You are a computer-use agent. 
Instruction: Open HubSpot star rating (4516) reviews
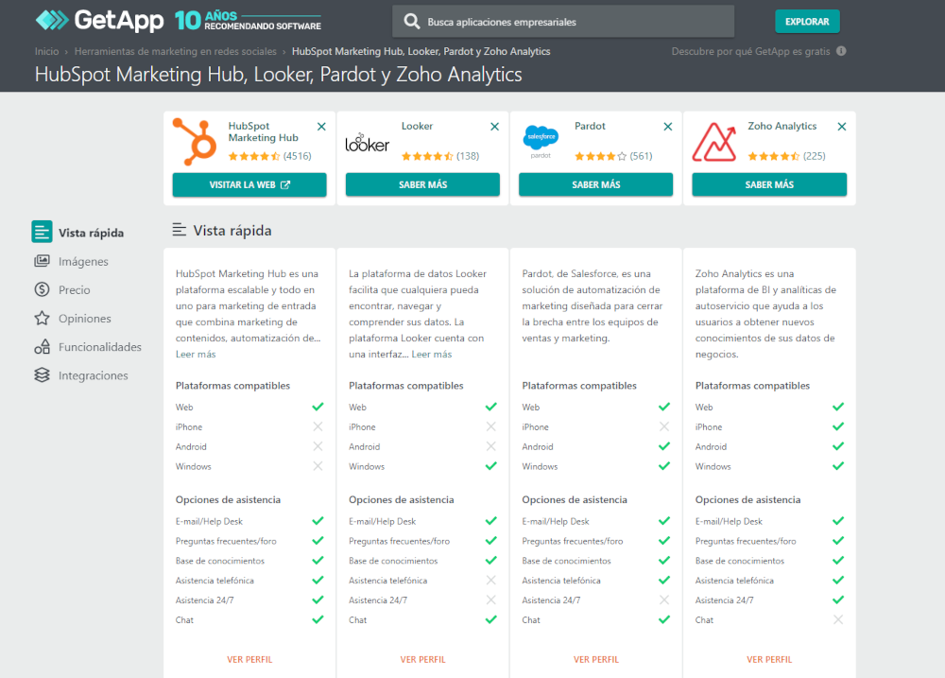coord(269,156)
